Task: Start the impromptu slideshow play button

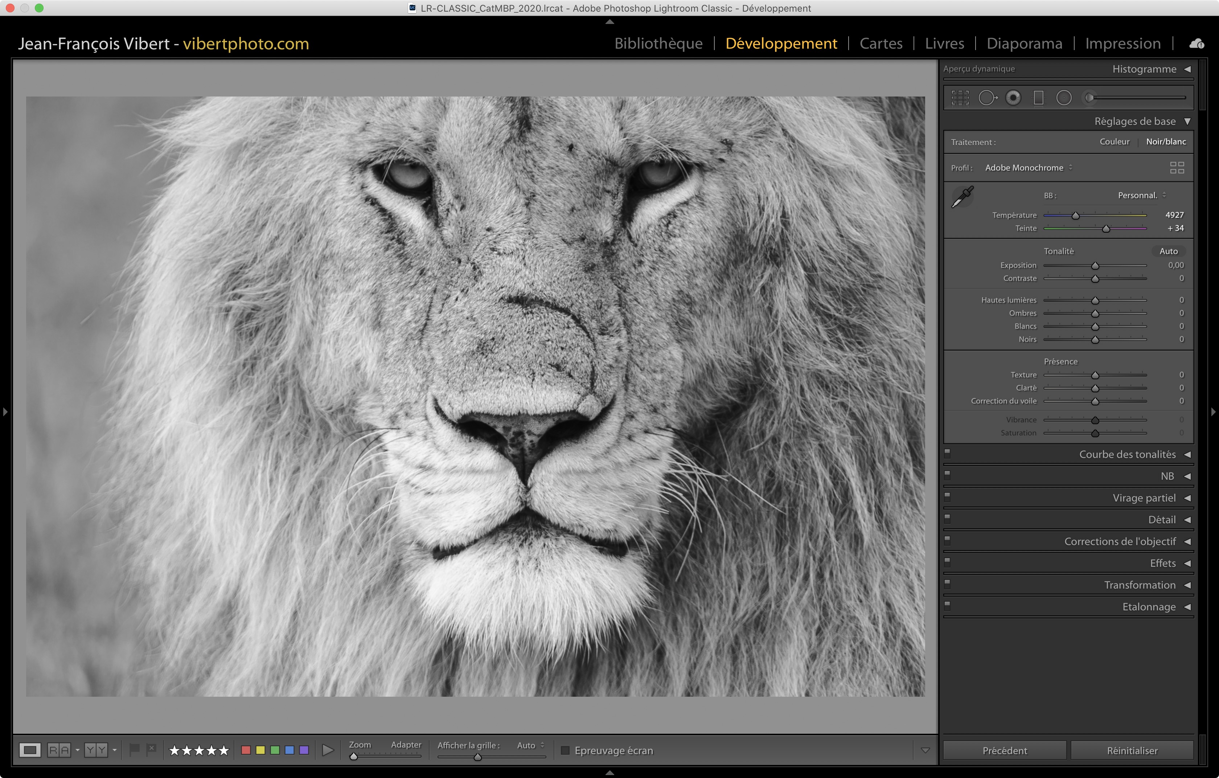Action: coord(328,750)
